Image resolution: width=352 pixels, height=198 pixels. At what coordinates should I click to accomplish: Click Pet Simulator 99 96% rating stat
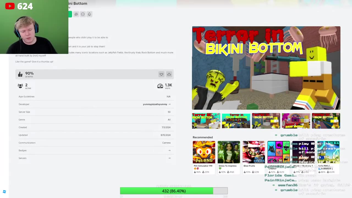[197, 172]
